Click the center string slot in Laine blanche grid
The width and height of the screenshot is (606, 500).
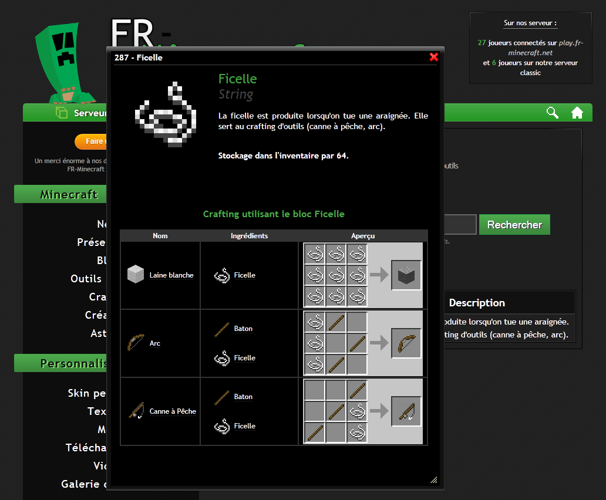point(336,275)
